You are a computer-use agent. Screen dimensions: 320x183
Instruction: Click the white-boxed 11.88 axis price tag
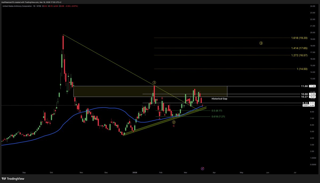click(313, 86)
